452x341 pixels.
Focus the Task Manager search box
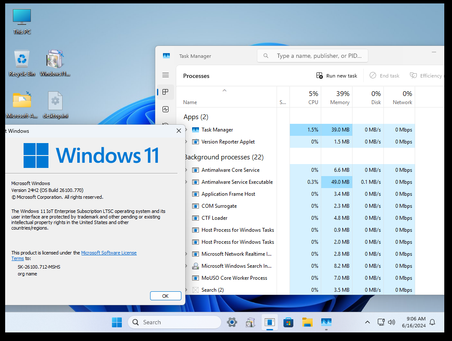pyautogui.click(x=313, y=56)
